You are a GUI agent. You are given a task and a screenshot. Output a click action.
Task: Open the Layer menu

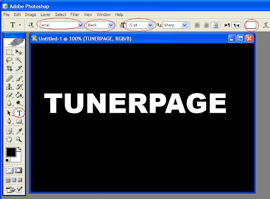coord(46,15)
